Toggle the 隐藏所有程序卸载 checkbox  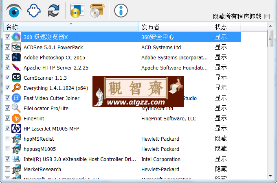click(x=267, y=17)
